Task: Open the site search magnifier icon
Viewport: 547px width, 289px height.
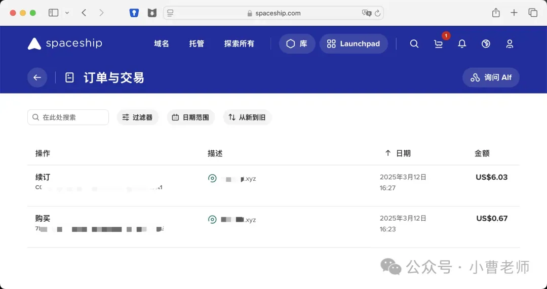Action: (x=414, y=44)
